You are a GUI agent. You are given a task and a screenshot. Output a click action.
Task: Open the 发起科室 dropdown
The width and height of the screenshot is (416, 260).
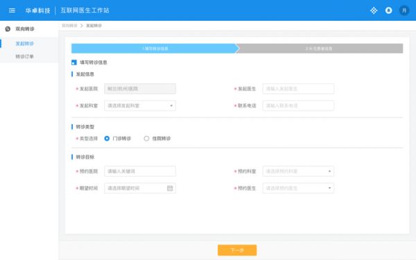(x=140, y=105)
